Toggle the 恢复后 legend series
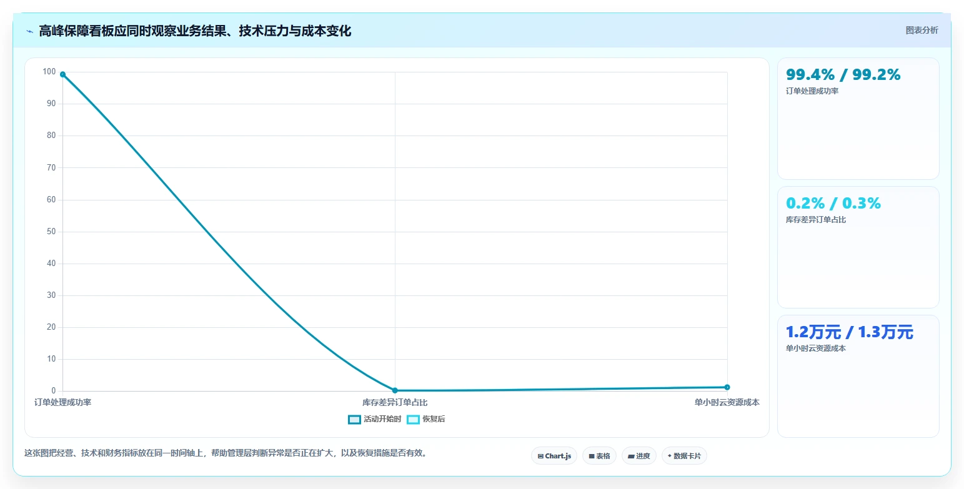Viewport: 964px width, 489px height. pos(426,420)
